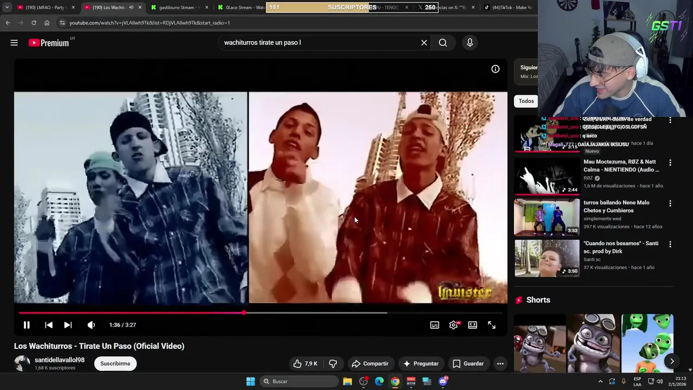Click video title Los Wachiturros - Tirate Un Paso
Viewport: 693px width, 390px height.
(99, 346)
